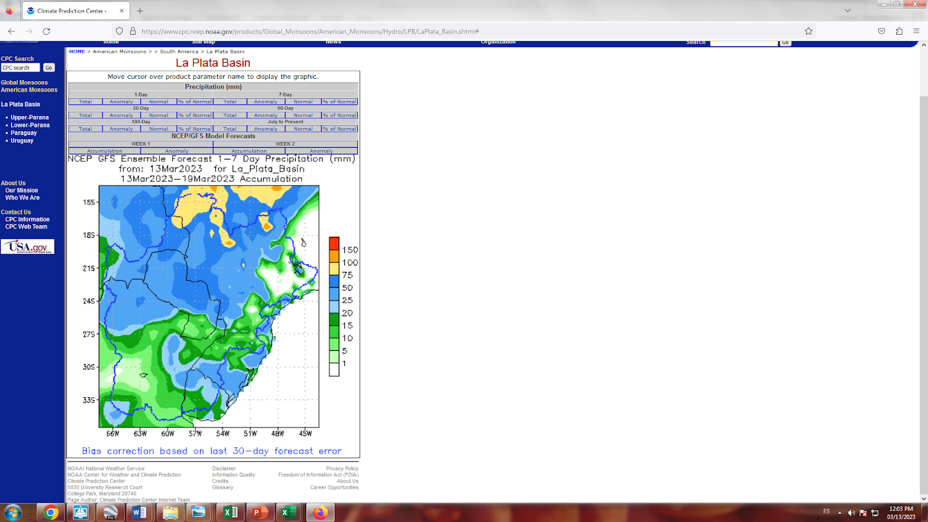This screenshot has width=928, height=522.
Task: Click the La Plata Basin precipitation map
Action: click(209, 306)
